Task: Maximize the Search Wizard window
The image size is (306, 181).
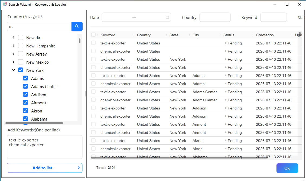Action: (287, 4)
